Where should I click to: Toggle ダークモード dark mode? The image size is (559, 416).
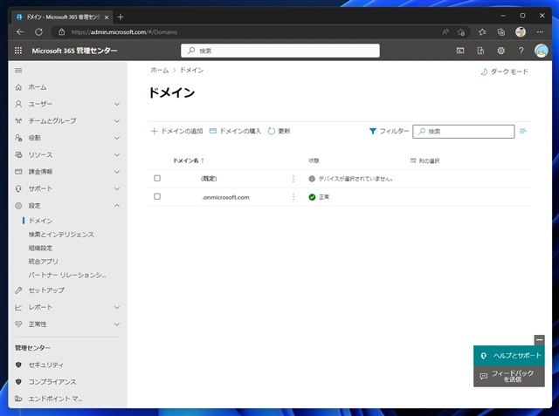point(504,72)
